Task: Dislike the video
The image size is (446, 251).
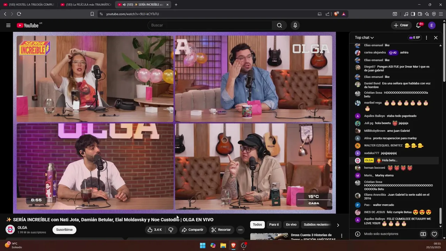Action: [171, 230]
